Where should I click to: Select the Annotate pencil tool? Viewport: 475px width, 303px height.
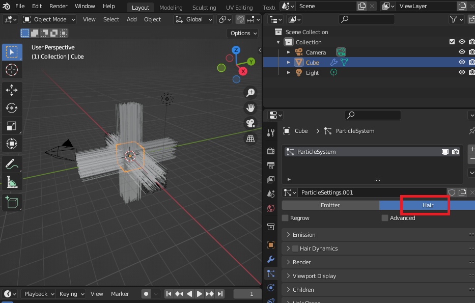point(12,164)
